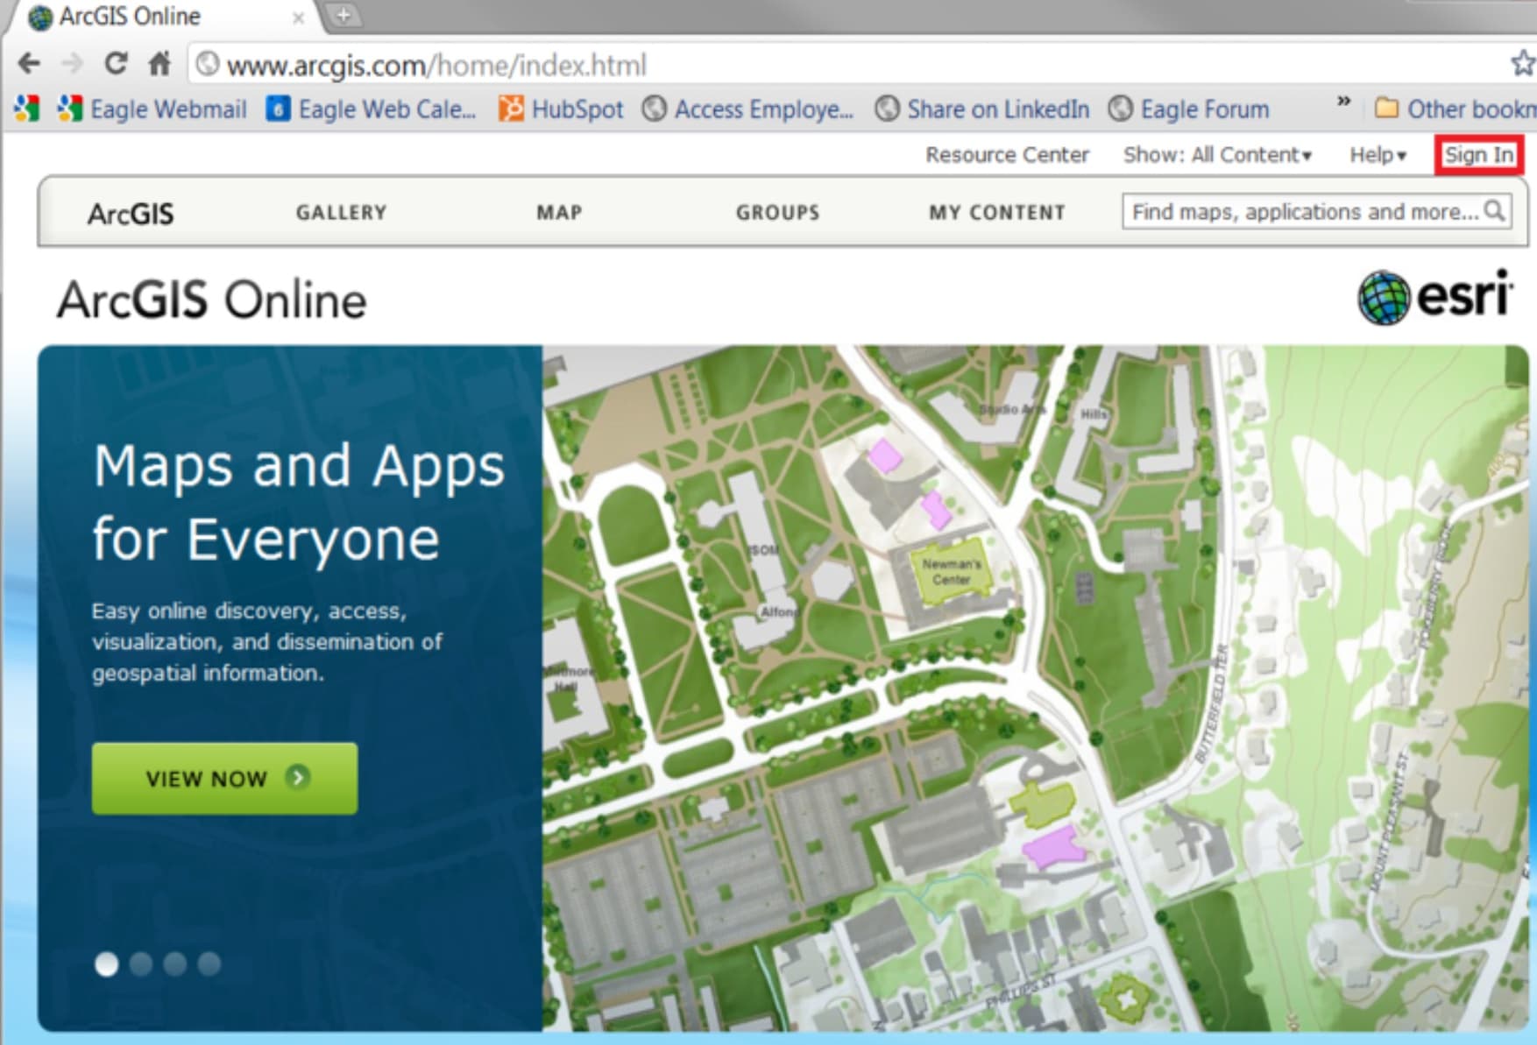
Task: Expand the Show: All Content dropdown
Action: 1217,155
